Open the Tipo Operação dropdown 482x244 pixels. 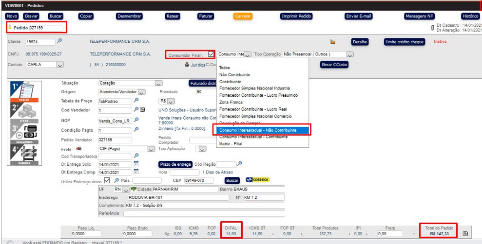tap(349, 54)
